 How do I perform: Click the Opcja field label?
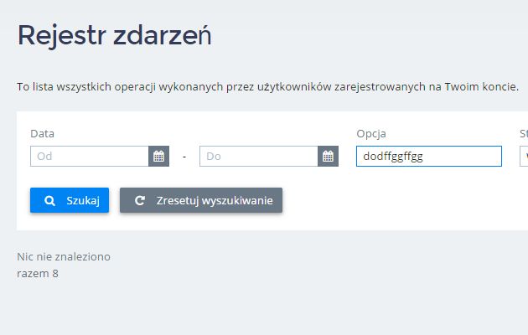(x=371, y=133)
